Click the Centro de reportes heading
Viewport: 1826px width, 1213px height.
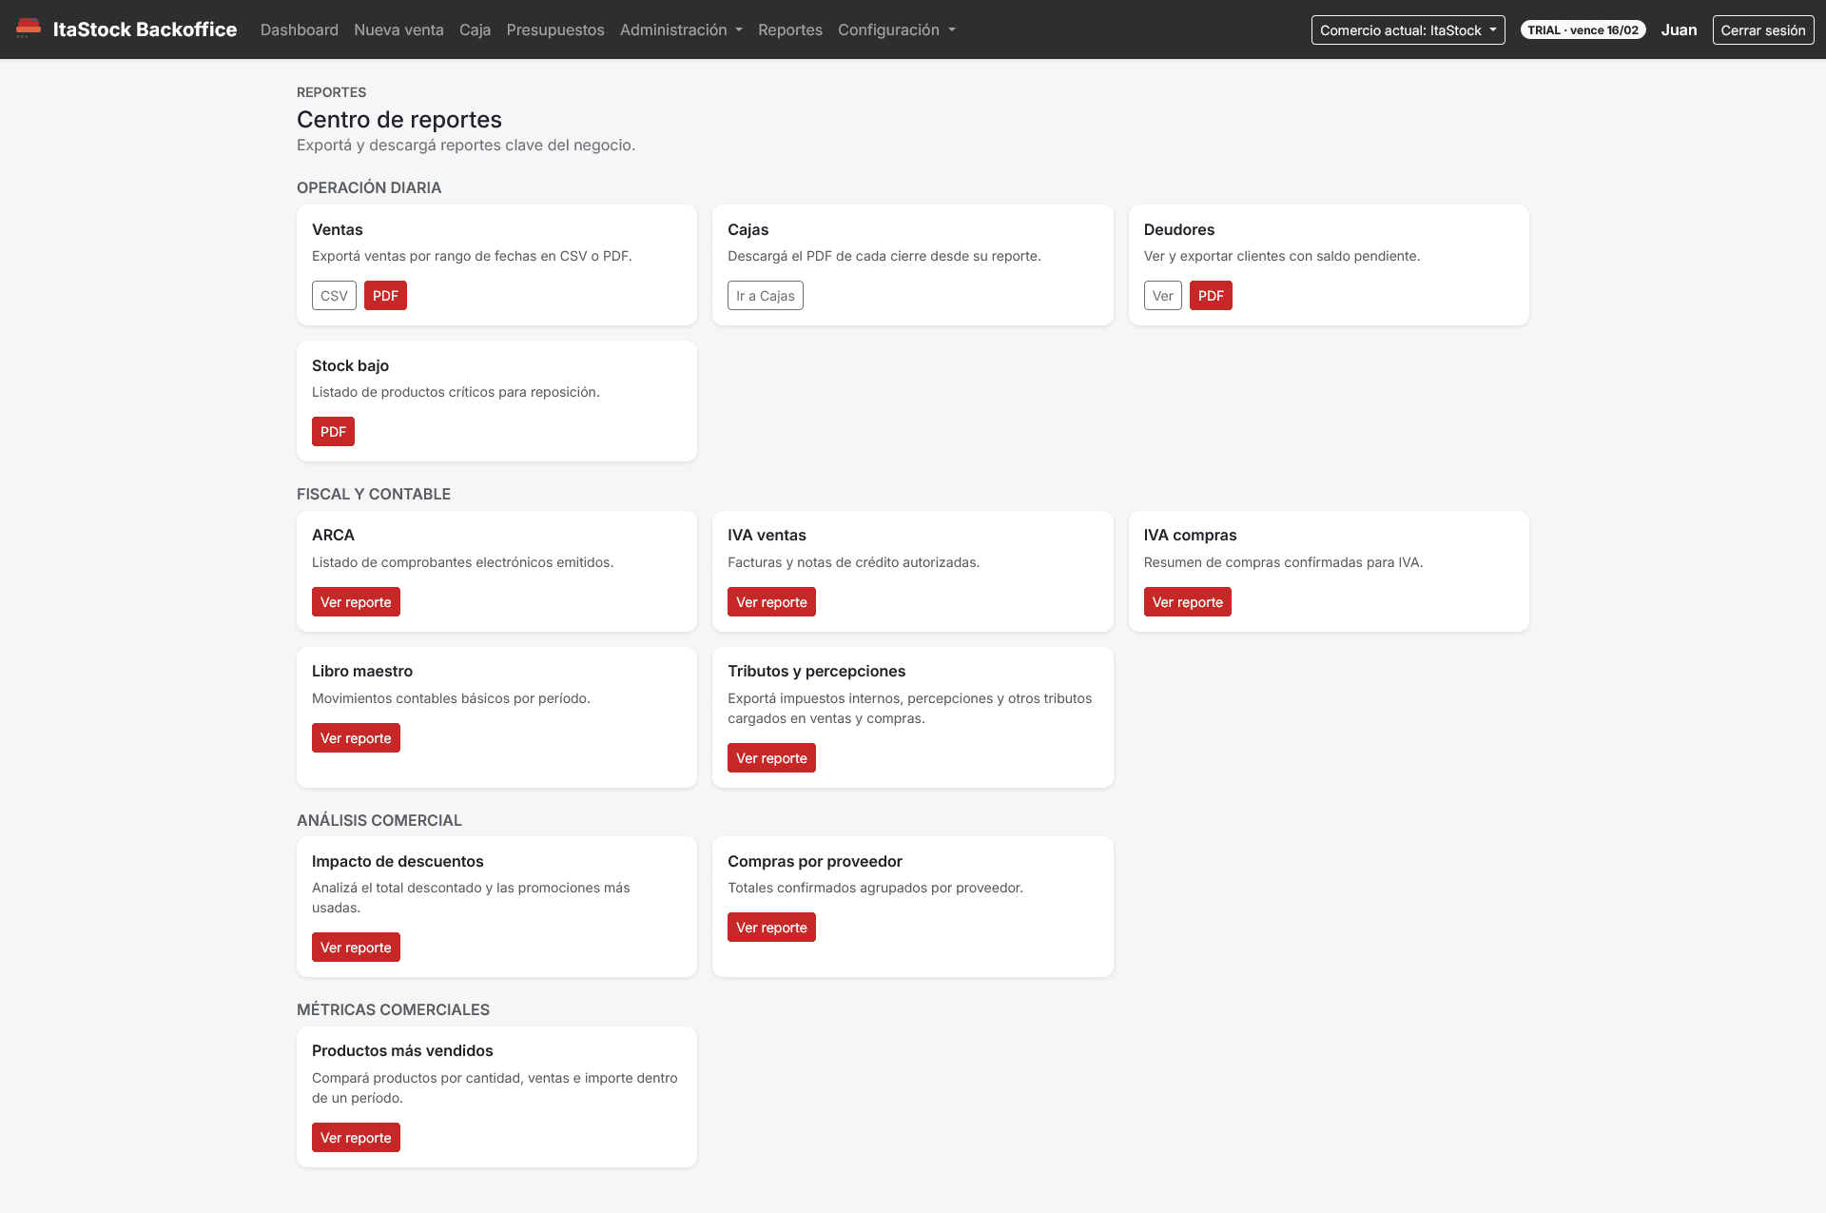[x=399, y=120]
